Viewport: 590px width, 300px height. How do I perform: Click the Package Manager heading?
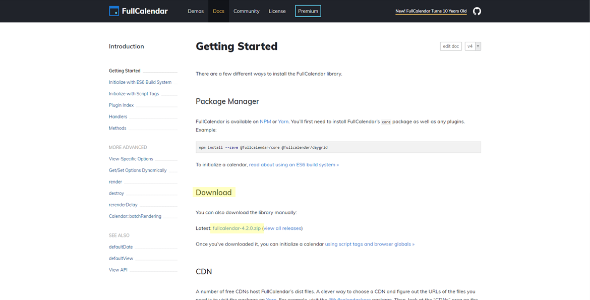point(227,101)
